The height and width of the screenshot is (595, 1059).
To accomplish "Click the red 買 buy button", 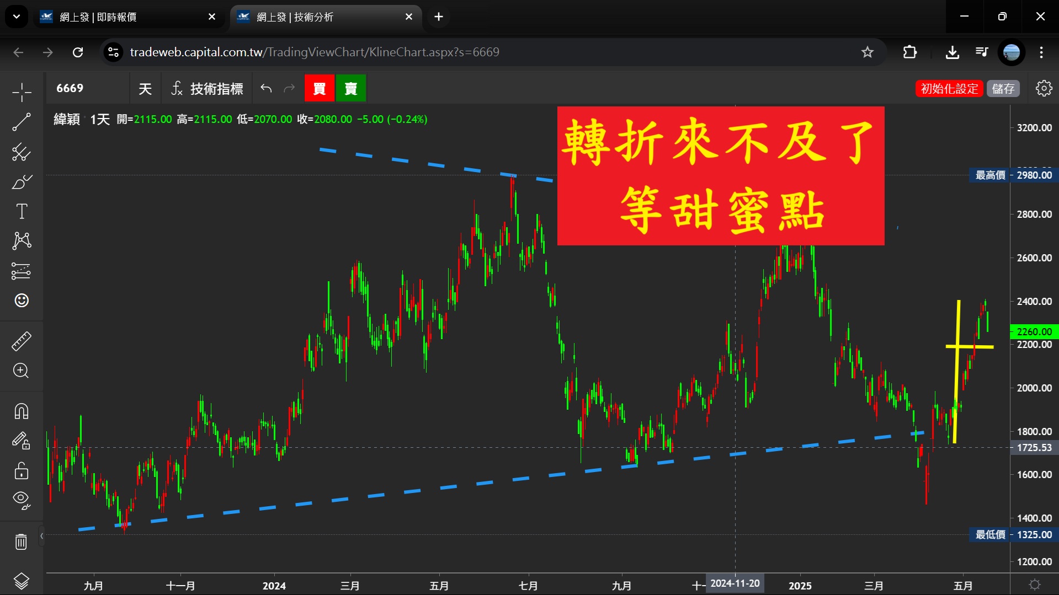I will [320, 88].
